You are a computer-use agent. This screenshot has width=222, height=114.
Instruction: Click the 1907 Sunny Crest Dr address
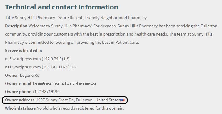click(x=54, y=100)
